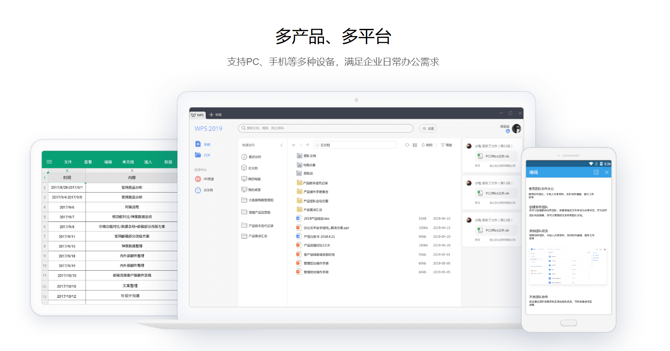Open the 筛选 filter options
Image resolution: width=670 pixels, height=351 pixels.
click(x=446, y=144)
